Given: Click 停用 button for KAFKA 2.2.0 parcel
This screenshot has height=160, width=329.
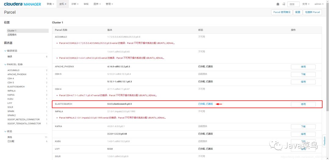Looking at the screenshot, I should pyautogui.click(x=303, y=134).
